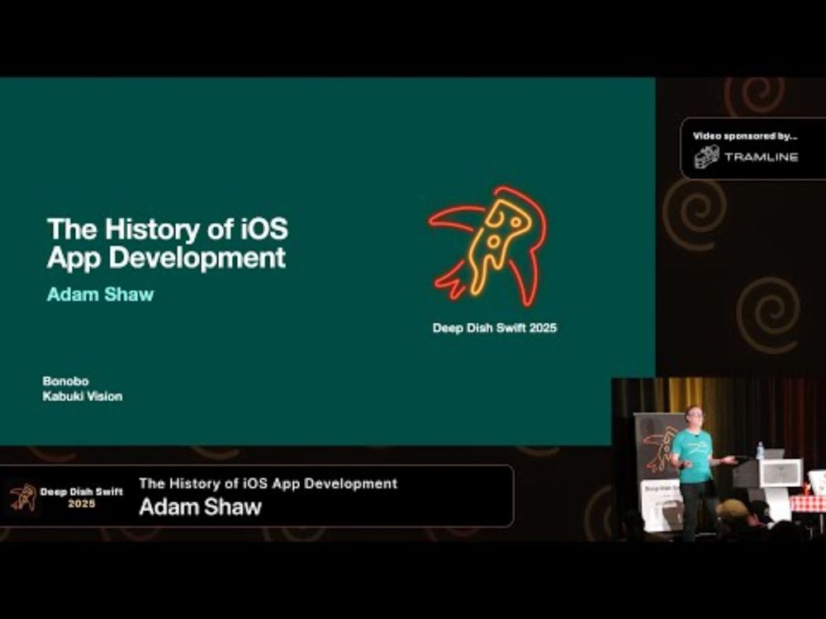Click the "The History of iOS App Development" slide title
The height and width of the screenshot is (619, 826).
pyautogui.click(x=168, y=243)
